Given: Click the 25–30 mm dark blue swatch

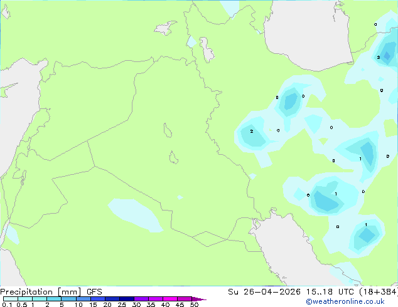Looking at the screenshot, I should pos(127,299).
